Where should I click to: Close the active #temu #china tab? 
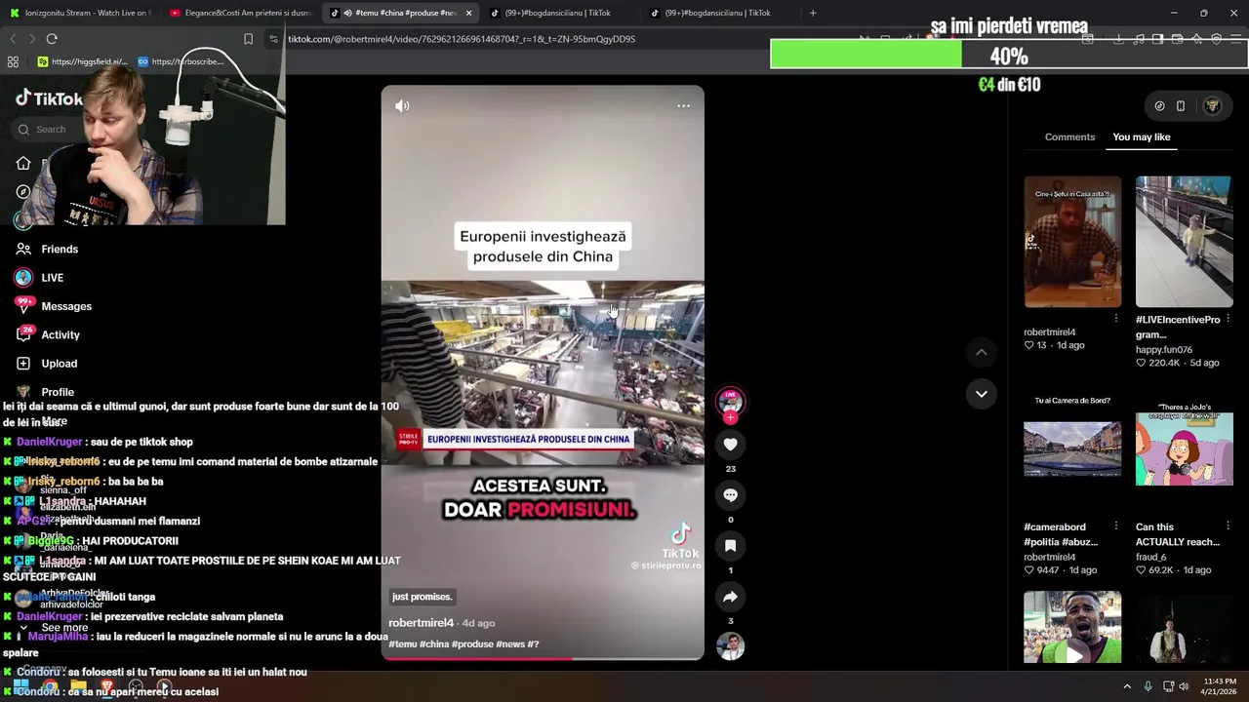[x=468, y=13]
